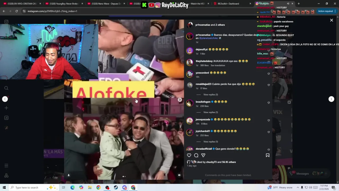Launch Microsoft Edge from the taskbar

tap(72, 188)
